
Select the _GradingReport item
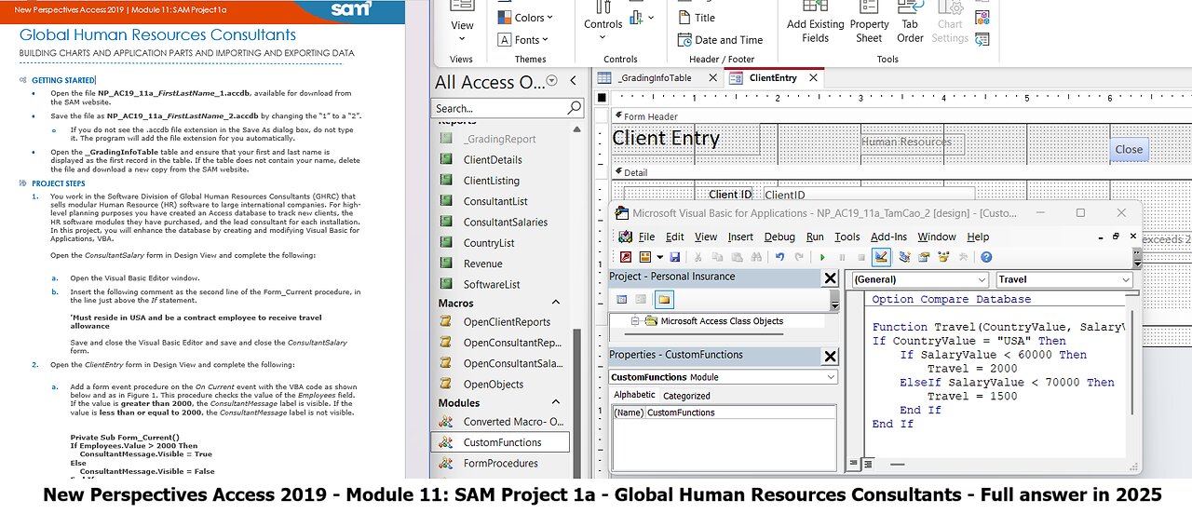coord(499,139)
